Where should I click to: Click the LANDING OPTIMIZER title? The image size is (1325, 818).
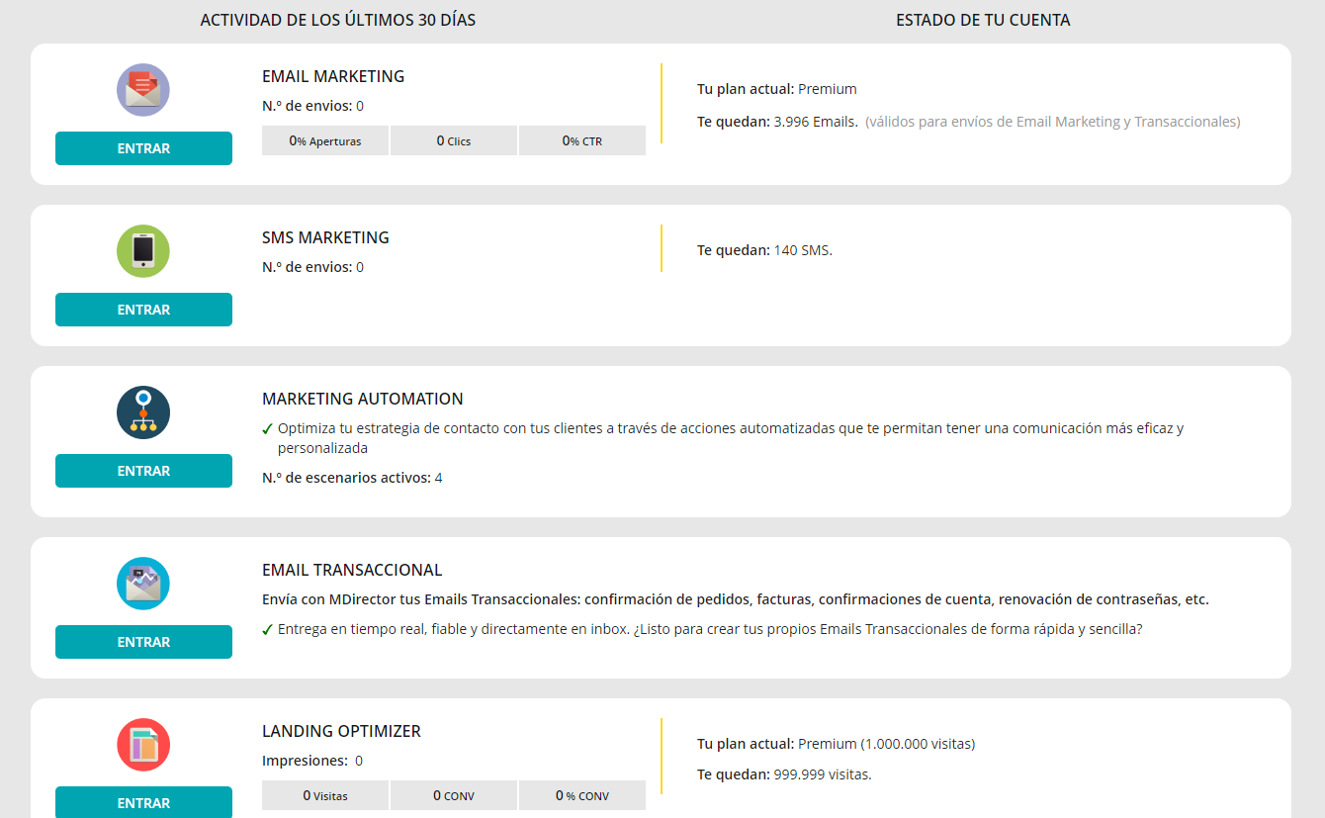341,731
